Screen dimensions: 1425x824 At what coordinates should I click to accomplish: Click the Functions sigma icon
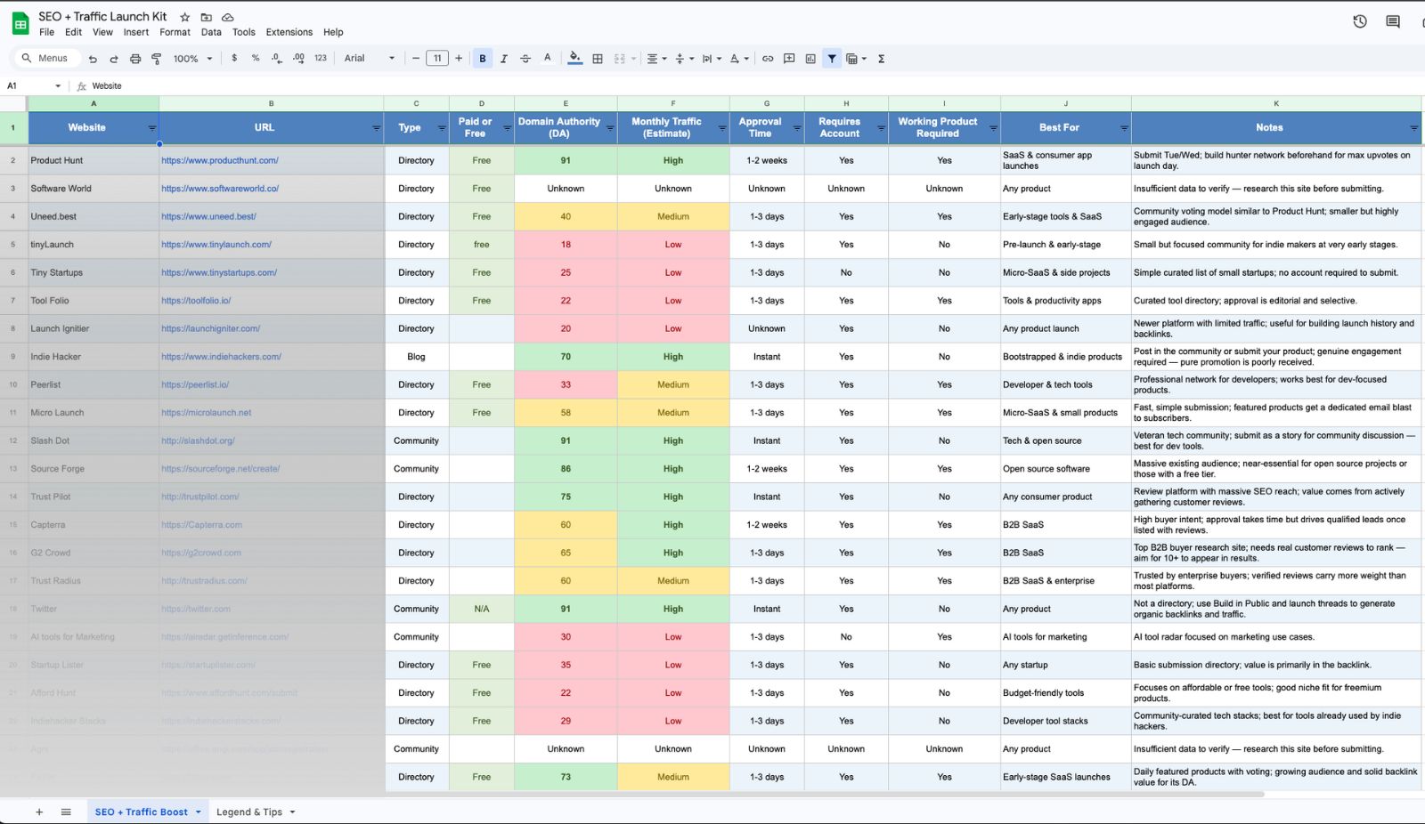pos(881,59)
